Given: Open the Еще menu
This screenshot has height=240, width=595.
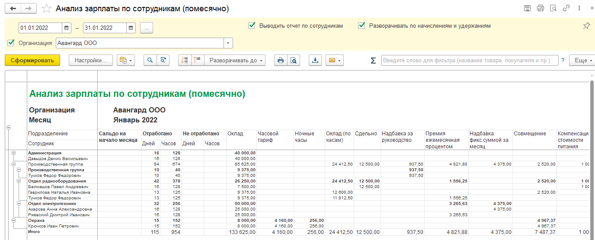Looking at the screenshot, I should pyautogui.click(x=582, y=61).
